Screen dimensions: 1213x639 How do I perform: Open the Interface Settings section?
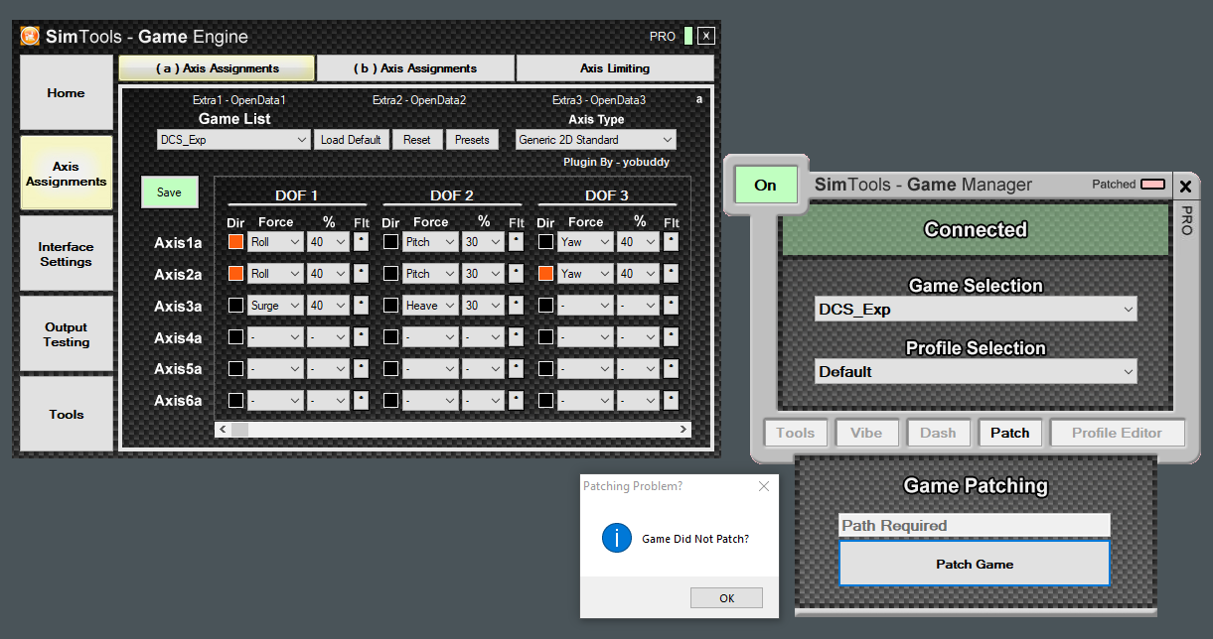(66, 254)
